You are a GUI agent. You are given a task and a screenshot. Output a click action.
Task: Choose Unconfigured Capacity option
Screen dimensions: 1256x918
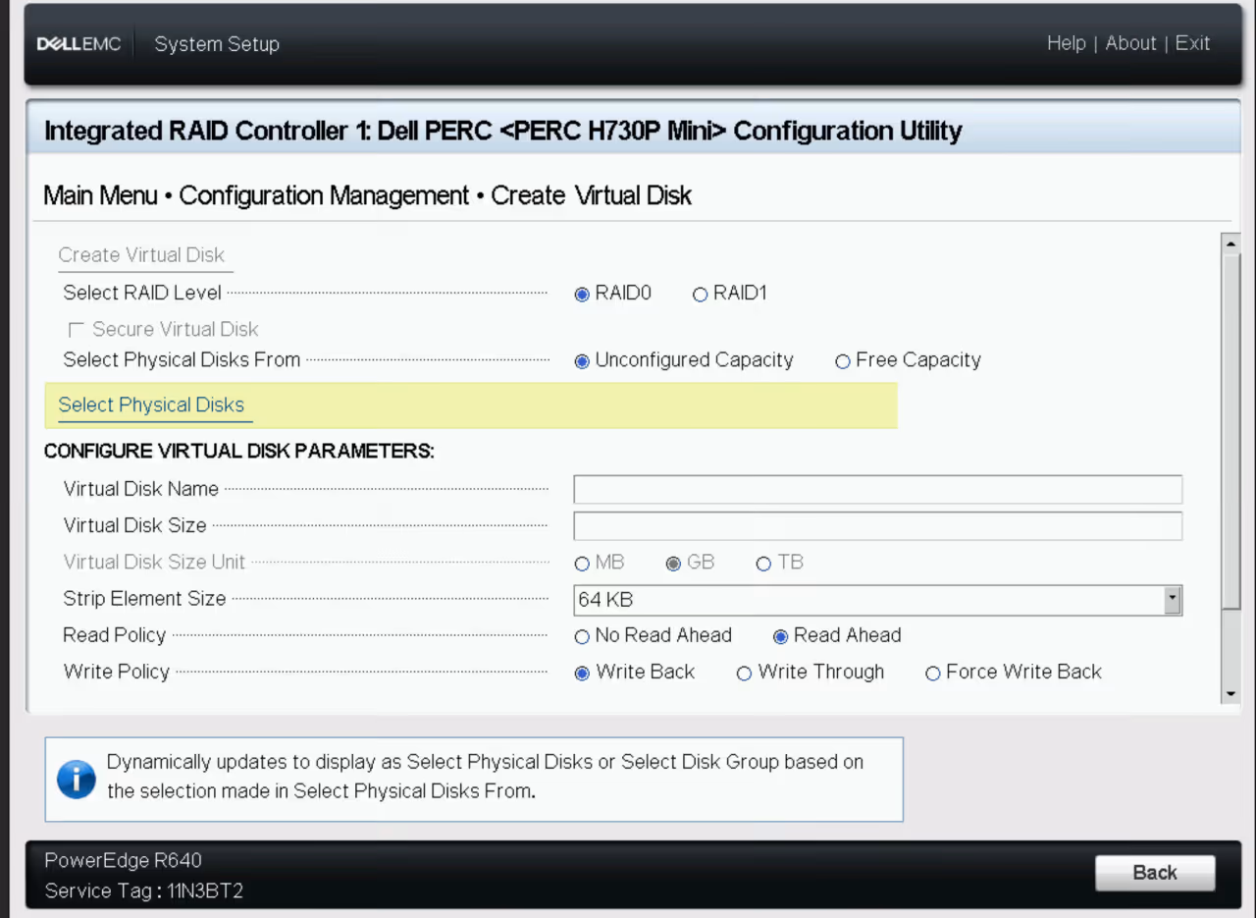click(x=582, y=361)
